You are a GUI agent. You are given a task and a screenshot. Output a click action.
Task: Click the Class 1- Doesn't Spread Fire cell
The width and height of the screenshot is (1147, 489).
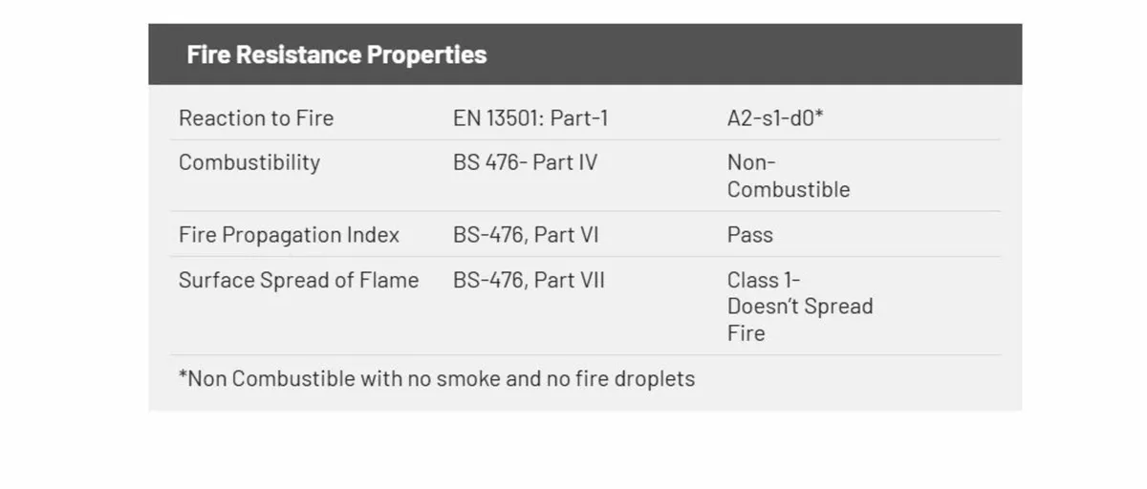click(800, 307)
